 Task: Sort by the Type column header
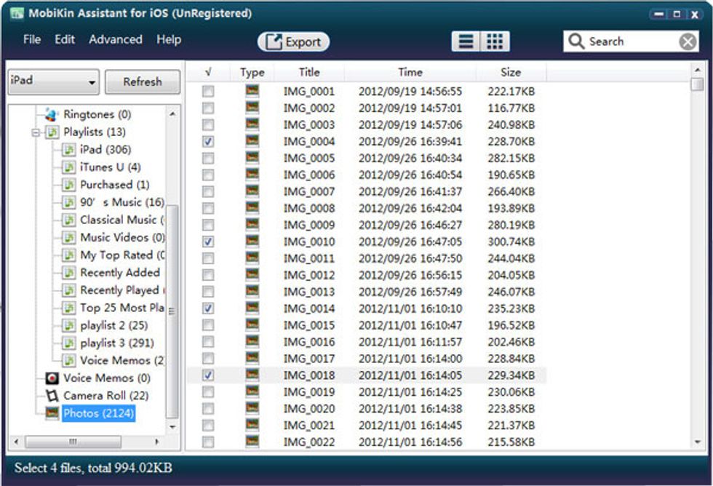pos(252,72)
